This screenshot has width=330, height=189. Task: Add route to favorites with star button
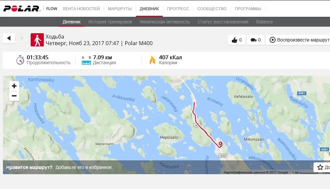322,167
